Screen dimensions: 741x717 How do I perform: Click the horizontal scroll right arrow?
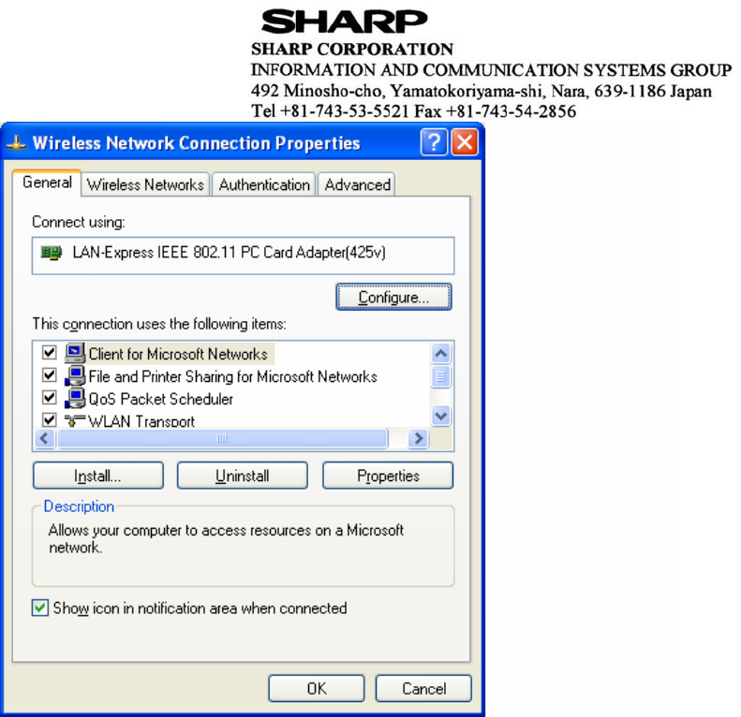(418, 438)
